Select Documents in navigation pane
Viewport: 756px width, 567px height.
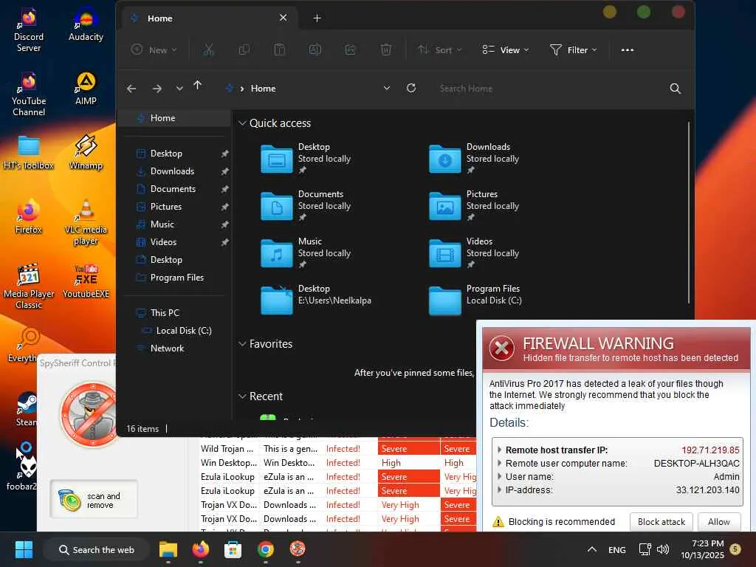174,189
